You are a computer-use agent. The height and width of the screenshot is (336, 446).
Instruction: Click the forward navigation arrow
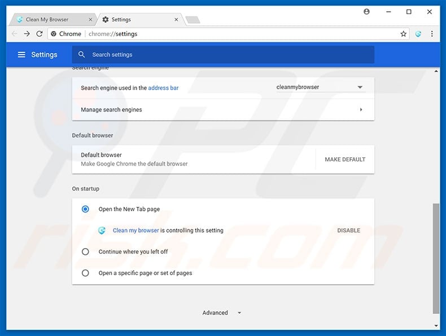pyautogui.click(x=27, y=34)
